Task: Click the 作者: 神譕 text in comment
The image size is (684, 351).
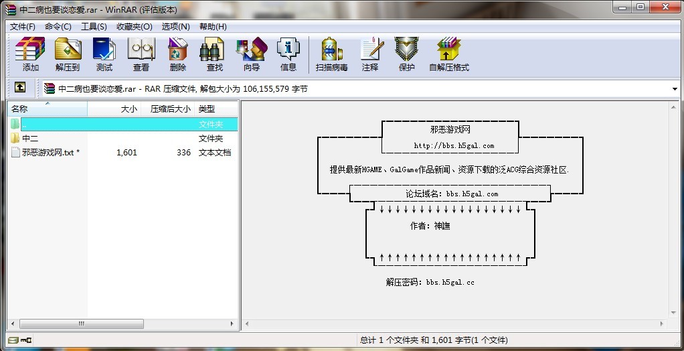Action: [430, 226]
